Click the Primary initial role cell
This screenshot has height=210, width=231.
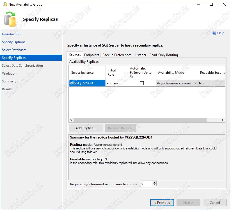coord(116,83)
